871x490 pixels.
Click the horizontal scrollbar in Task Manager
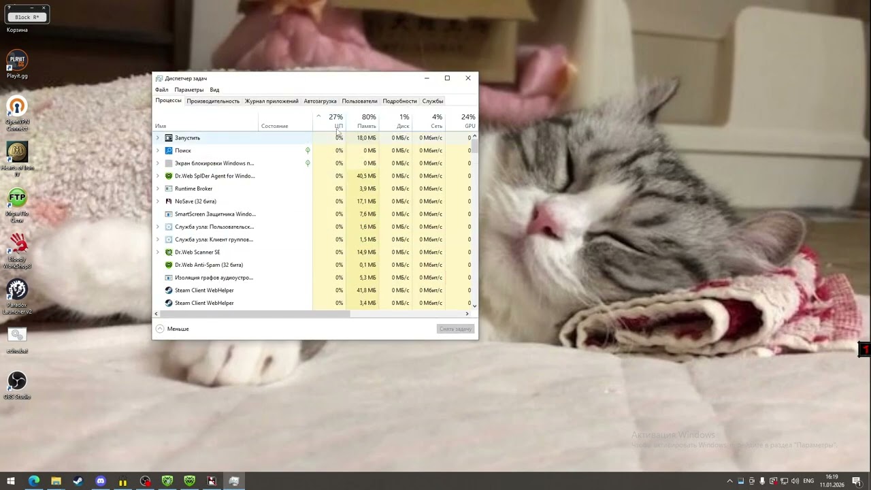point(255,314)
